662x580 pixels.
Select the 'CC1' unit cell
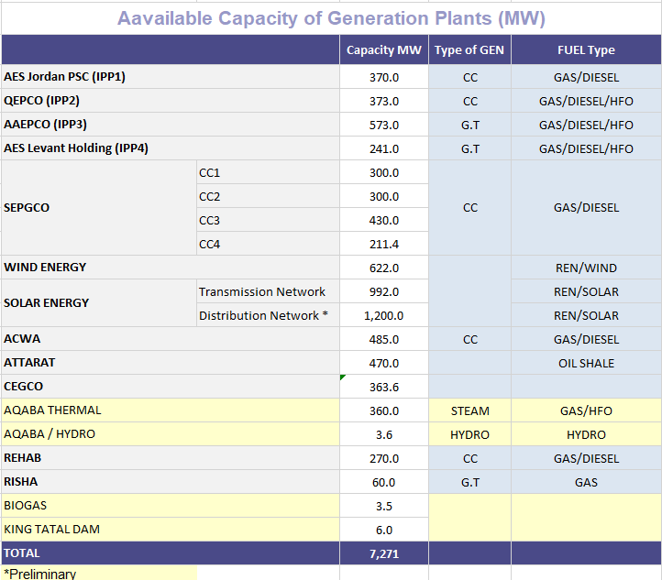[268, 172]
